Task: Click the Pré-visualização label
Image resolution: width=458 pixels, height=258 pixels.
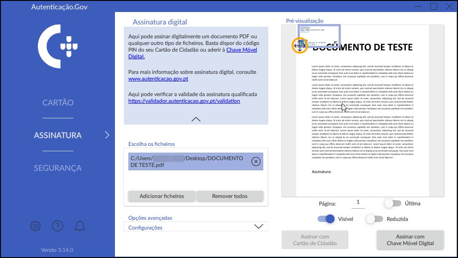Action: (x=305, y=21)
